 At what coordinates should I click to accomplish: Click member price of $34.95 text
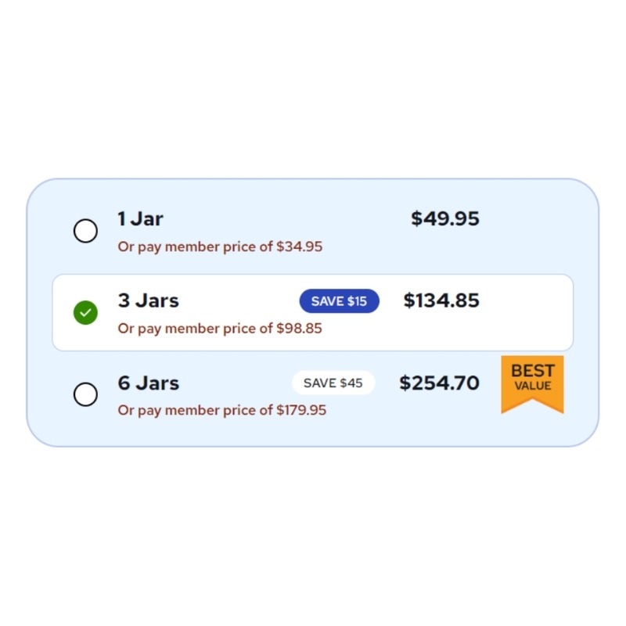click(220, 247)
